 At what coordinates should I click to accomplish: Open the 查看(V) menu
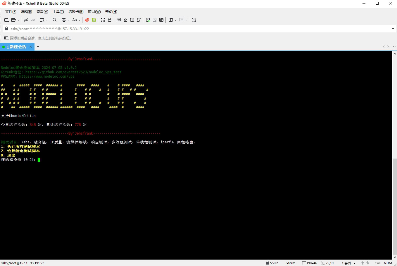42,12
